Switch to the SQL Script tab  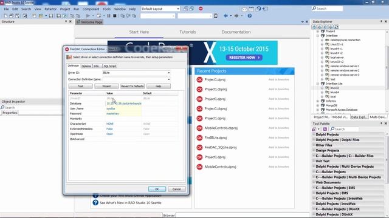(x=109, y=66)
